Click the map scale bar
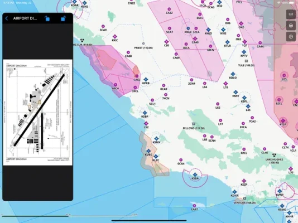This screenshot has width=298, height=223. point(69,216)
